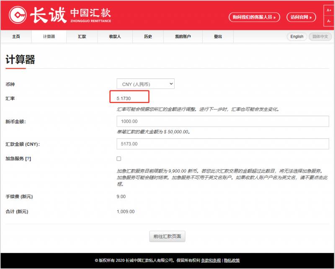Go to the 主页 tab
Viewport: 335px width, 269px height.
[x=16, y=36]
